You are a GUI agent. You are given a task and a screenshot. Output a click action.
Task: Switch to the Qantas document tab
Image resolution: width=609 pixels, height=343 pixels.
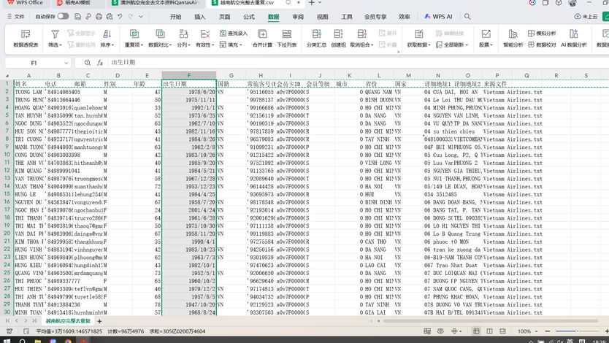coord(156,3)
